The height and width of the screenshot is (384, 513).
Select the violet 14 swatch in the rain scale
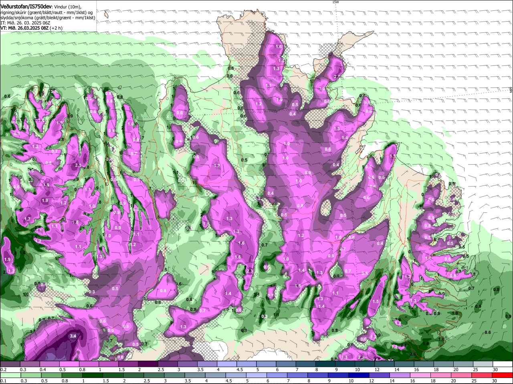pos(400,375)
